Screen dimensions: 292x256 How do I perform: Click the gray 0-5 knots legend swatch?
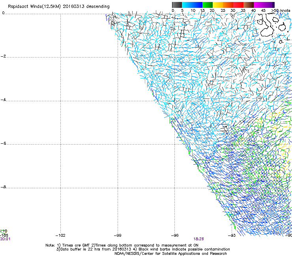(x=177, y=5)
